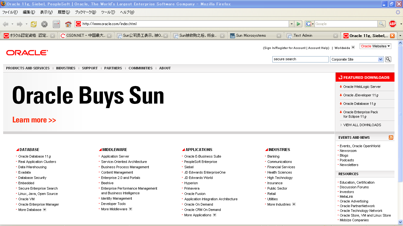Open the About navigation item

click(x=165, y=68)
